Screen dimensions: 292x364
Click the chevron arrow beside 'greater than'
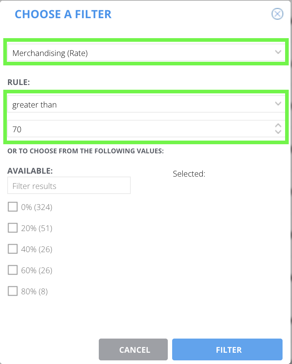[278, 104]
